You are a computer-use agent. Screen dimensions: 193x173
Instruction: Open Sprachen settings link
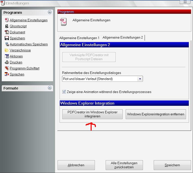(17, 74)
